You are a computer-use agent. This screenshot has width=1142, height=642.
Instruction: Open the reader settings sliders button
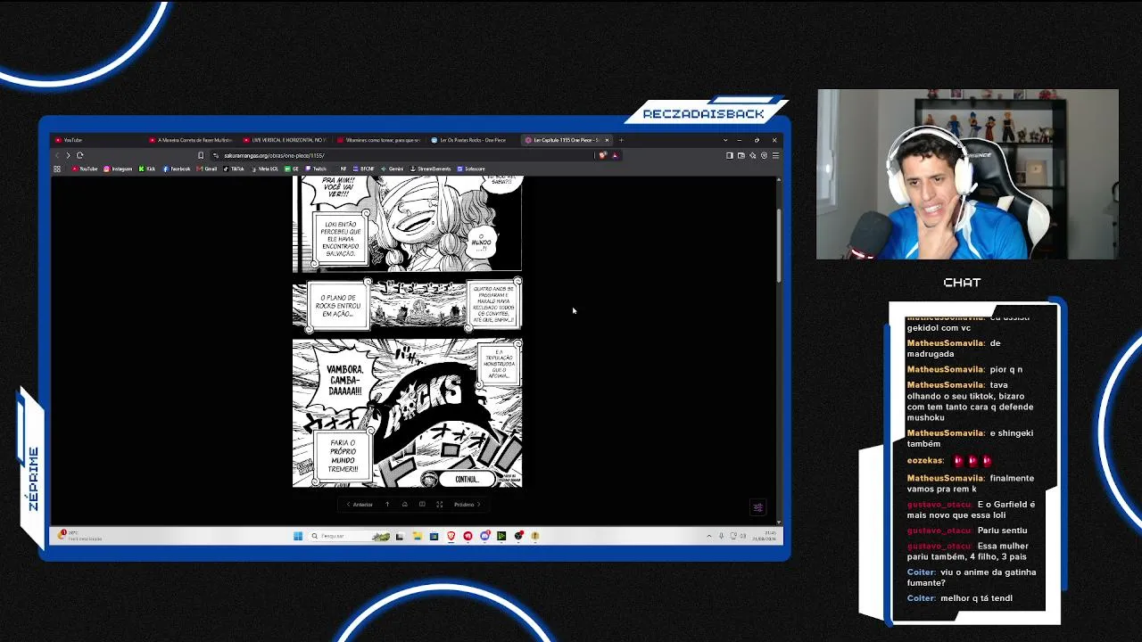pos(757,507)
